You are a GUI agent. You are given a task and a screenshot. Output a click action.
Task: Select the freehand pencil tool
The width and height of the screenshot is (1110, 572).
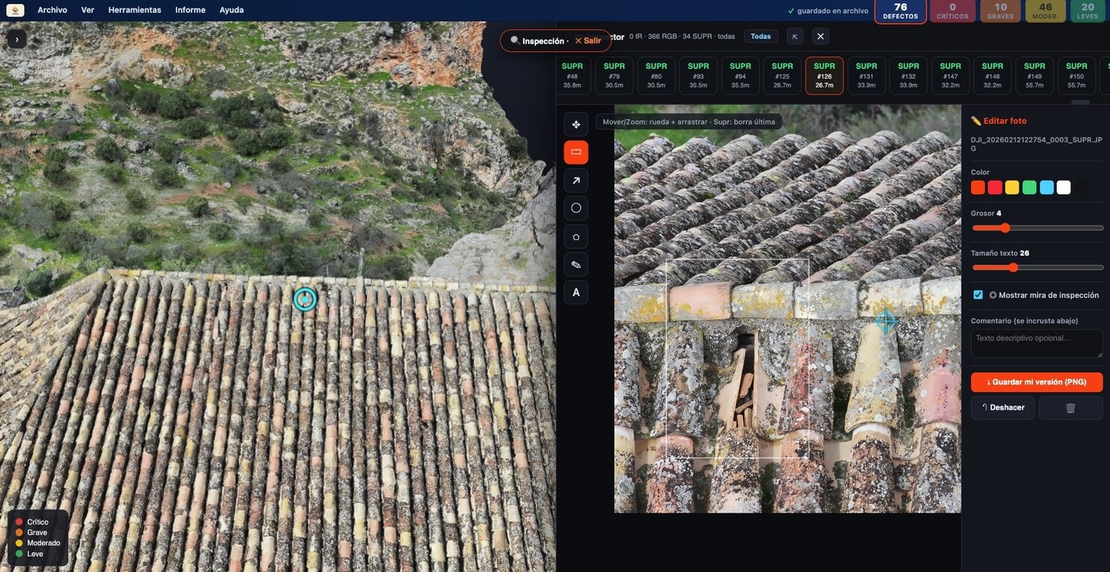coord(576,265)
